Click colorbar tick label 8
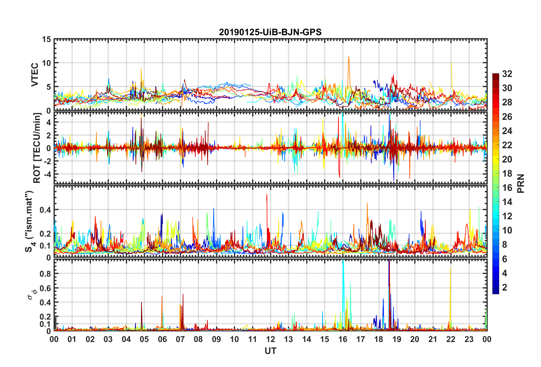 click(x=504, y=245)
